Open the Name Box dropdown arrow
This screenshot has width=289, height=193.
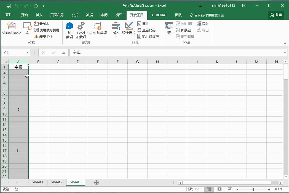pos(27,53)
